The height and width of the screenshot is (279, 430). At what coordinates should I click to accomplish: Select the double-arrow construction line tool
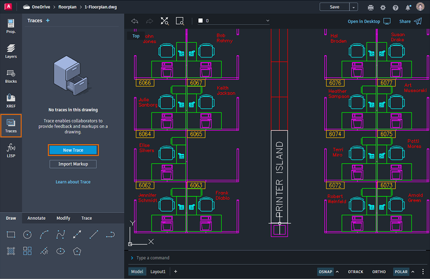point(77,235)
